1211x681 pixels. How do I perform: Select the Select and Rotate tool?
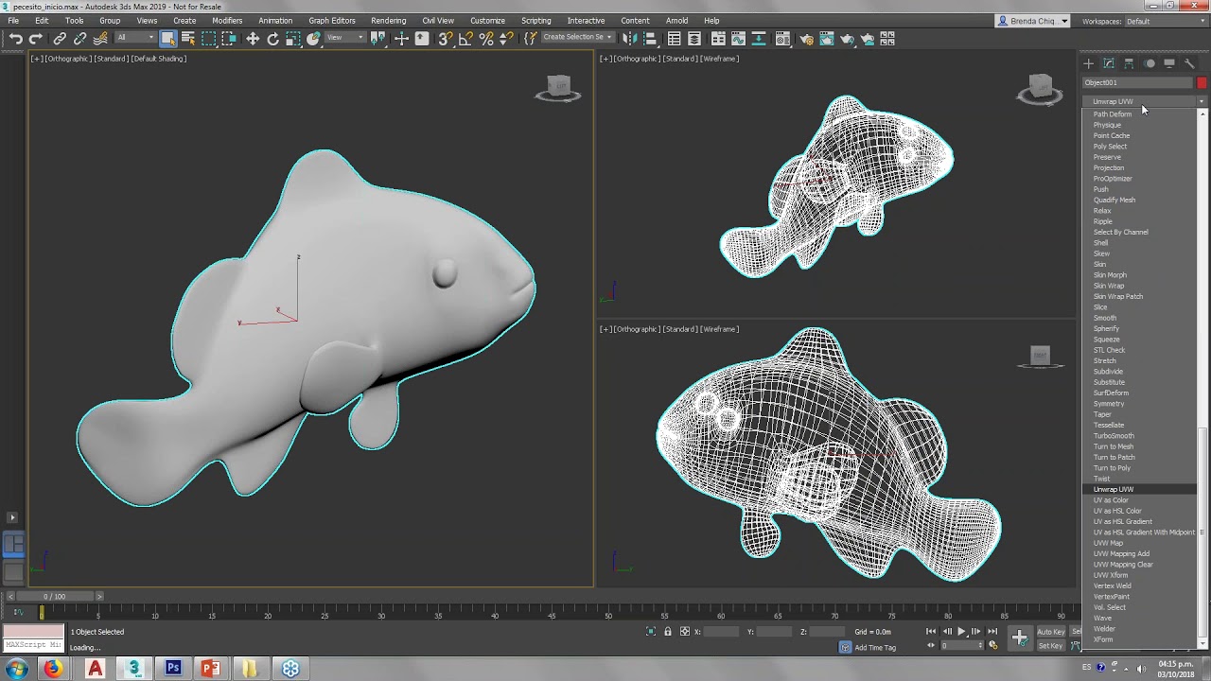tap(273, 39)
